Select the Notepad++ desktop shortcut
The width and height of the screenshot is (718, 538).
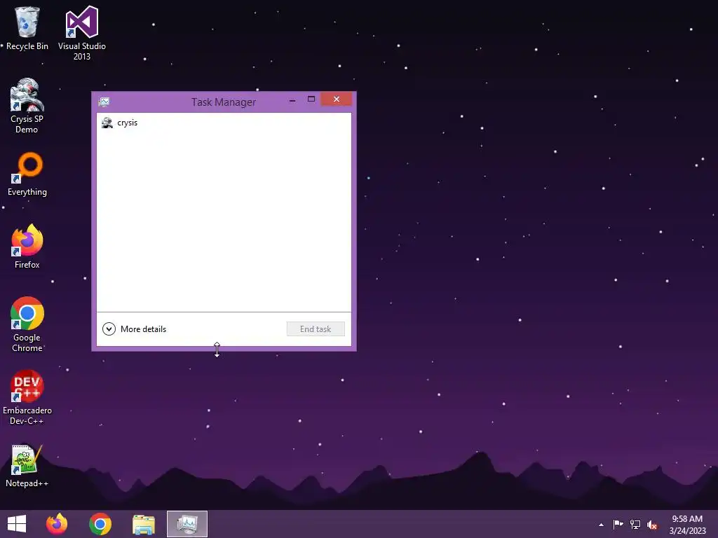[27, 466]
